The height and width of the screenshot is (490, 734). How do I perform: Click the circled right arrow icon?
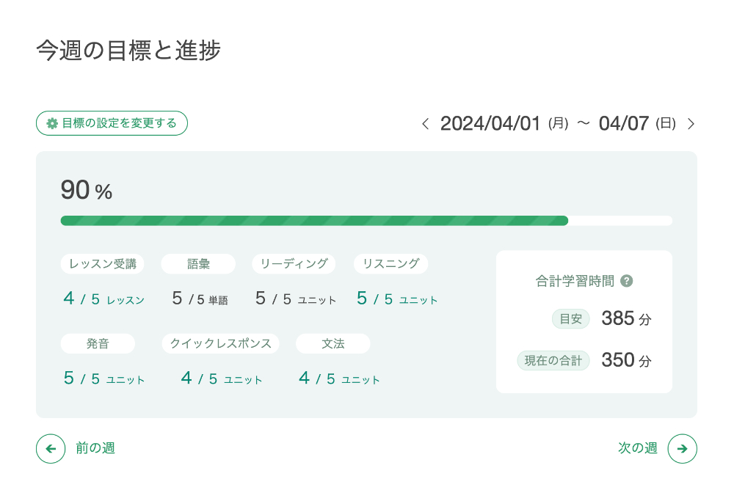[x=682, y=449]
